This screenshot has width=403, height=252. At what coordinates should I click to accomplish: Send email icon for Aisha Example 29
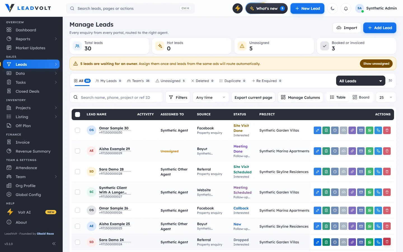pyautogui.click(x=361, y=151)
